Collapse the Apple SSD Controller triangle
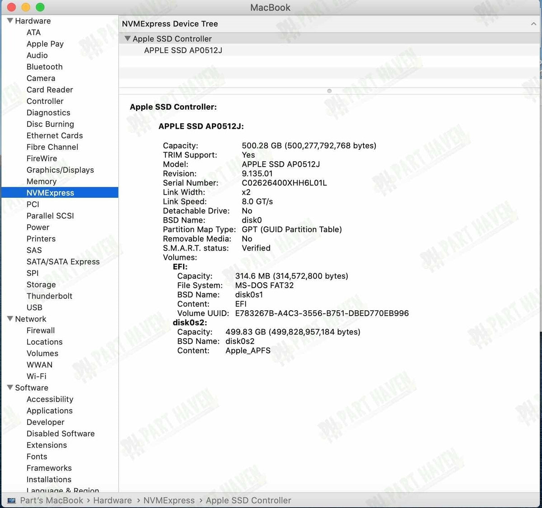Image resolution: width=542 pixels, height=508 pixels. pyautogui.click(x=127, y=39)
